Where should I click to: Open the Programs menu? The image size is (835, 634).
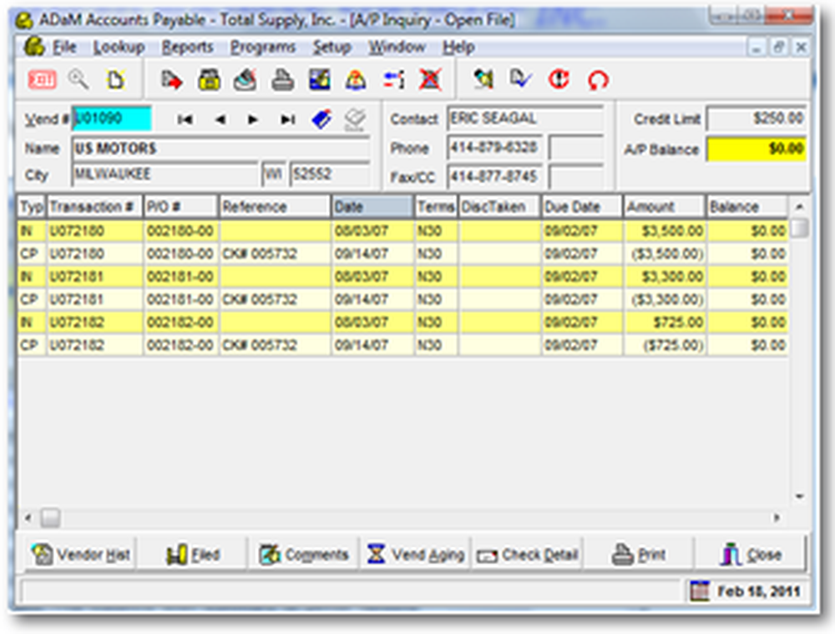coord(263,47)
